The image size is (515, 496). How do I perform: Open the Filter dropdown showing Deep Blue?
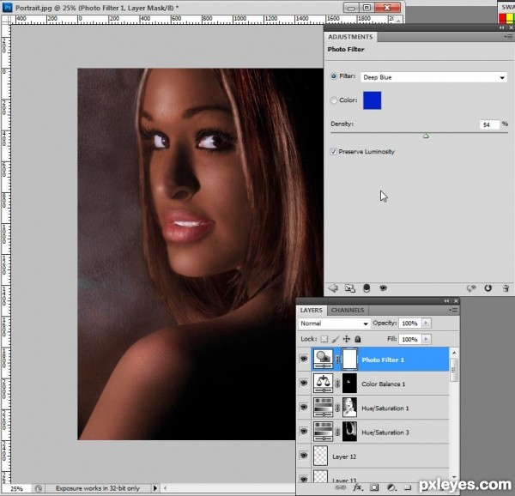click(x=433, y=77)
